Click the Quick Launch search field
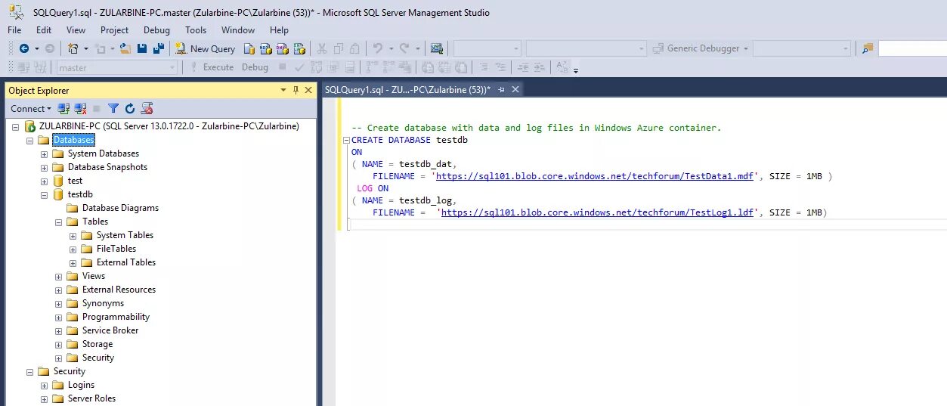This screenshot has height=406, width=947. [x=912, y=48]
